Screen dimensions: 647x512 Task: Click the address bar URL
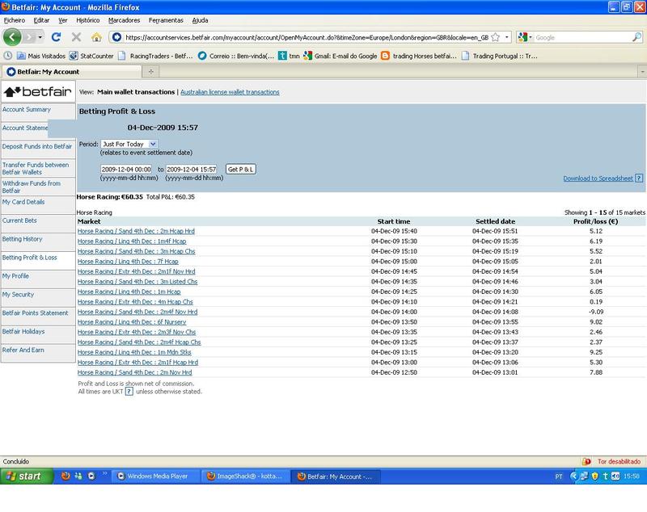[x=307, y=37]
